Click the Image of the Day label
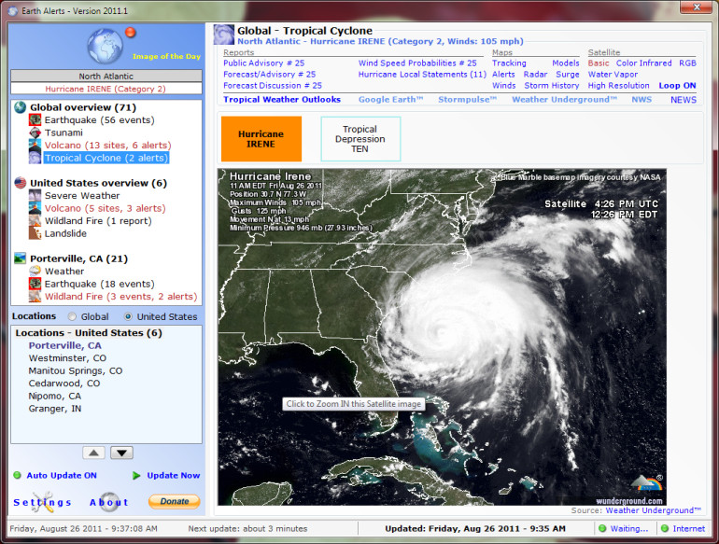 pyautogui.click(x=166, y=56)
